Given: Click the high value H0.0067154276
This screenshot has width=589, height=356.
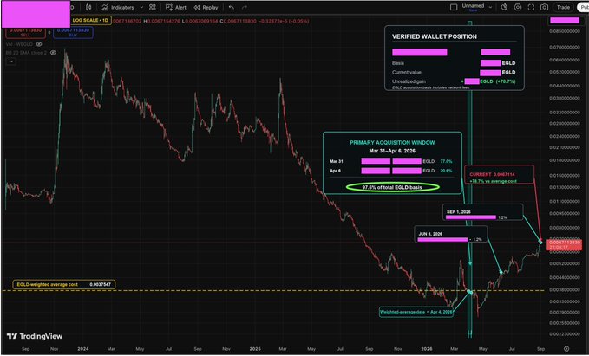Looking at the screenshot, I should tap(161, 21).
